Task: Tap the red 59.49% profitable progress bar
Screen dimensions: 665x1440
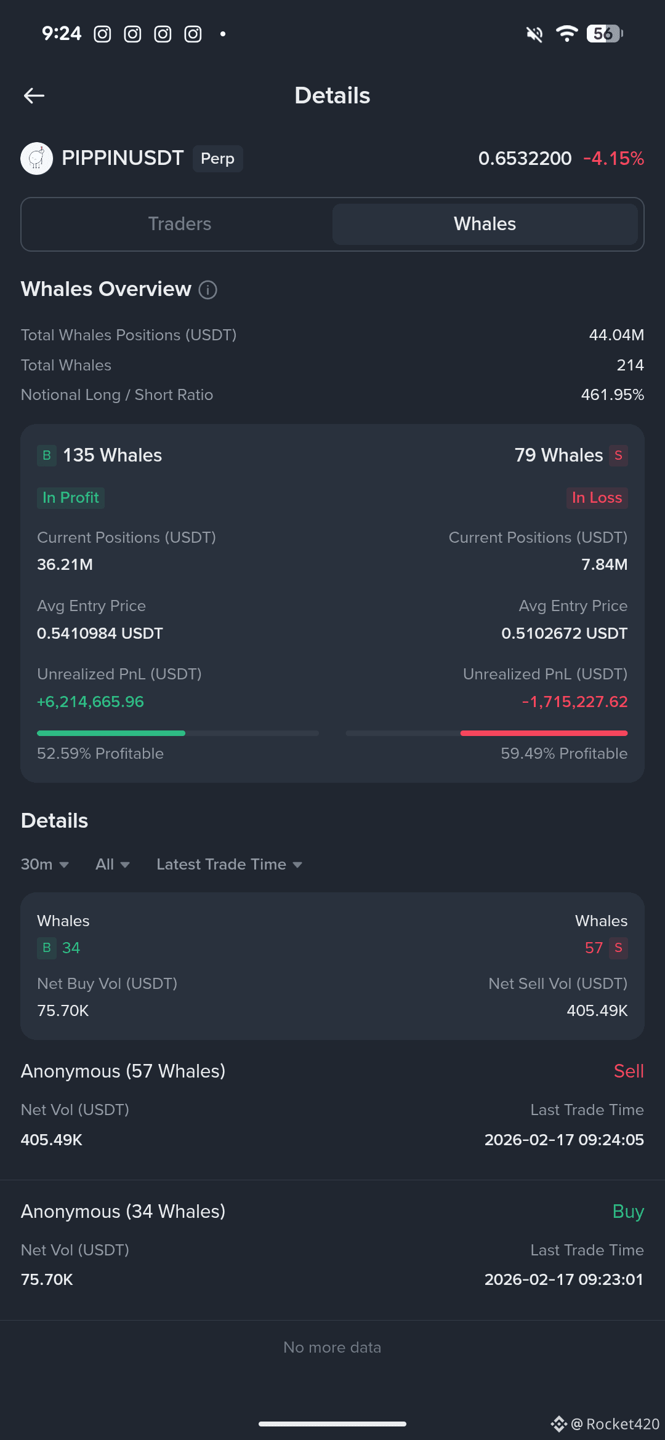Action: [487, 733]
